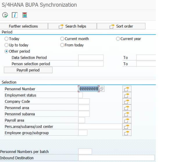Click the Selection section heading
The image size is (189, 162).
click(x=9, y=82)
